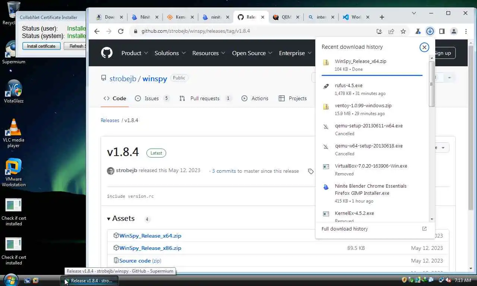Open the Supermium desktop shortcut
The image size is (477, 286).
click(13, 52)
